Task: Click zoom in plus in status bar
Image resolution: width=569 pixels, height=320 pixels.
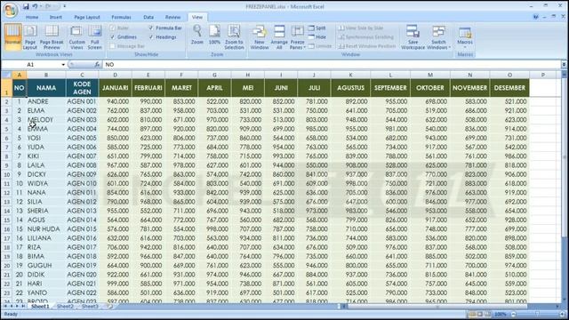Action: tap(562, 314)
